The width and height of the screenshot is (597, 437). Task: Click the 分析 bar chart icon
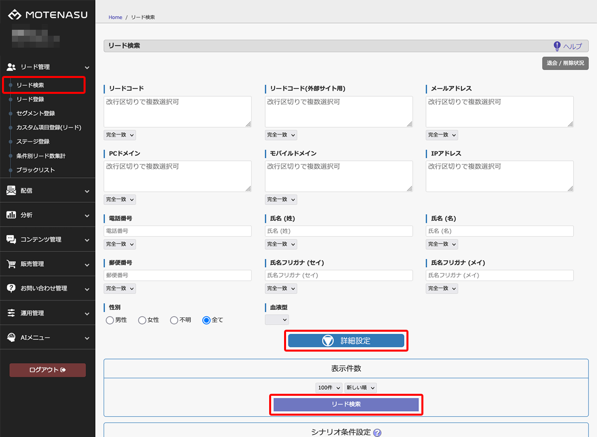[11, 215]
